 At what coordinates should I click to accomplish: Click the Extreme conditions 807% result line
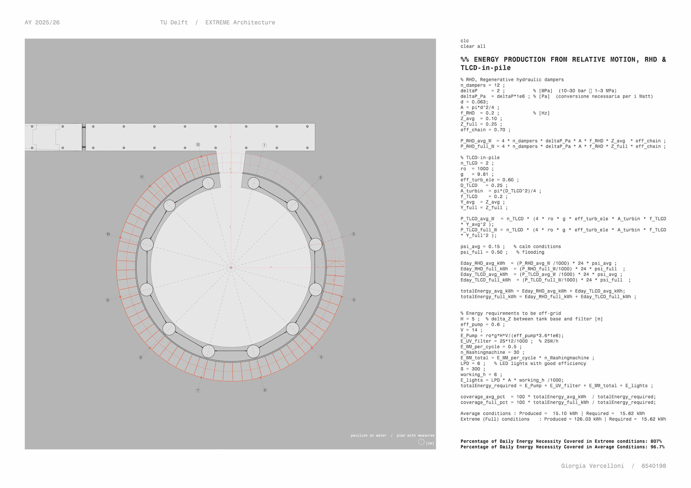[561, 441]
